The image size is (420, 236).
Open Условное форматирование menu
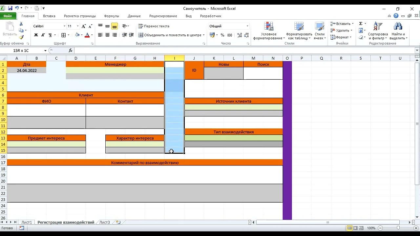(x=269, y=31)
